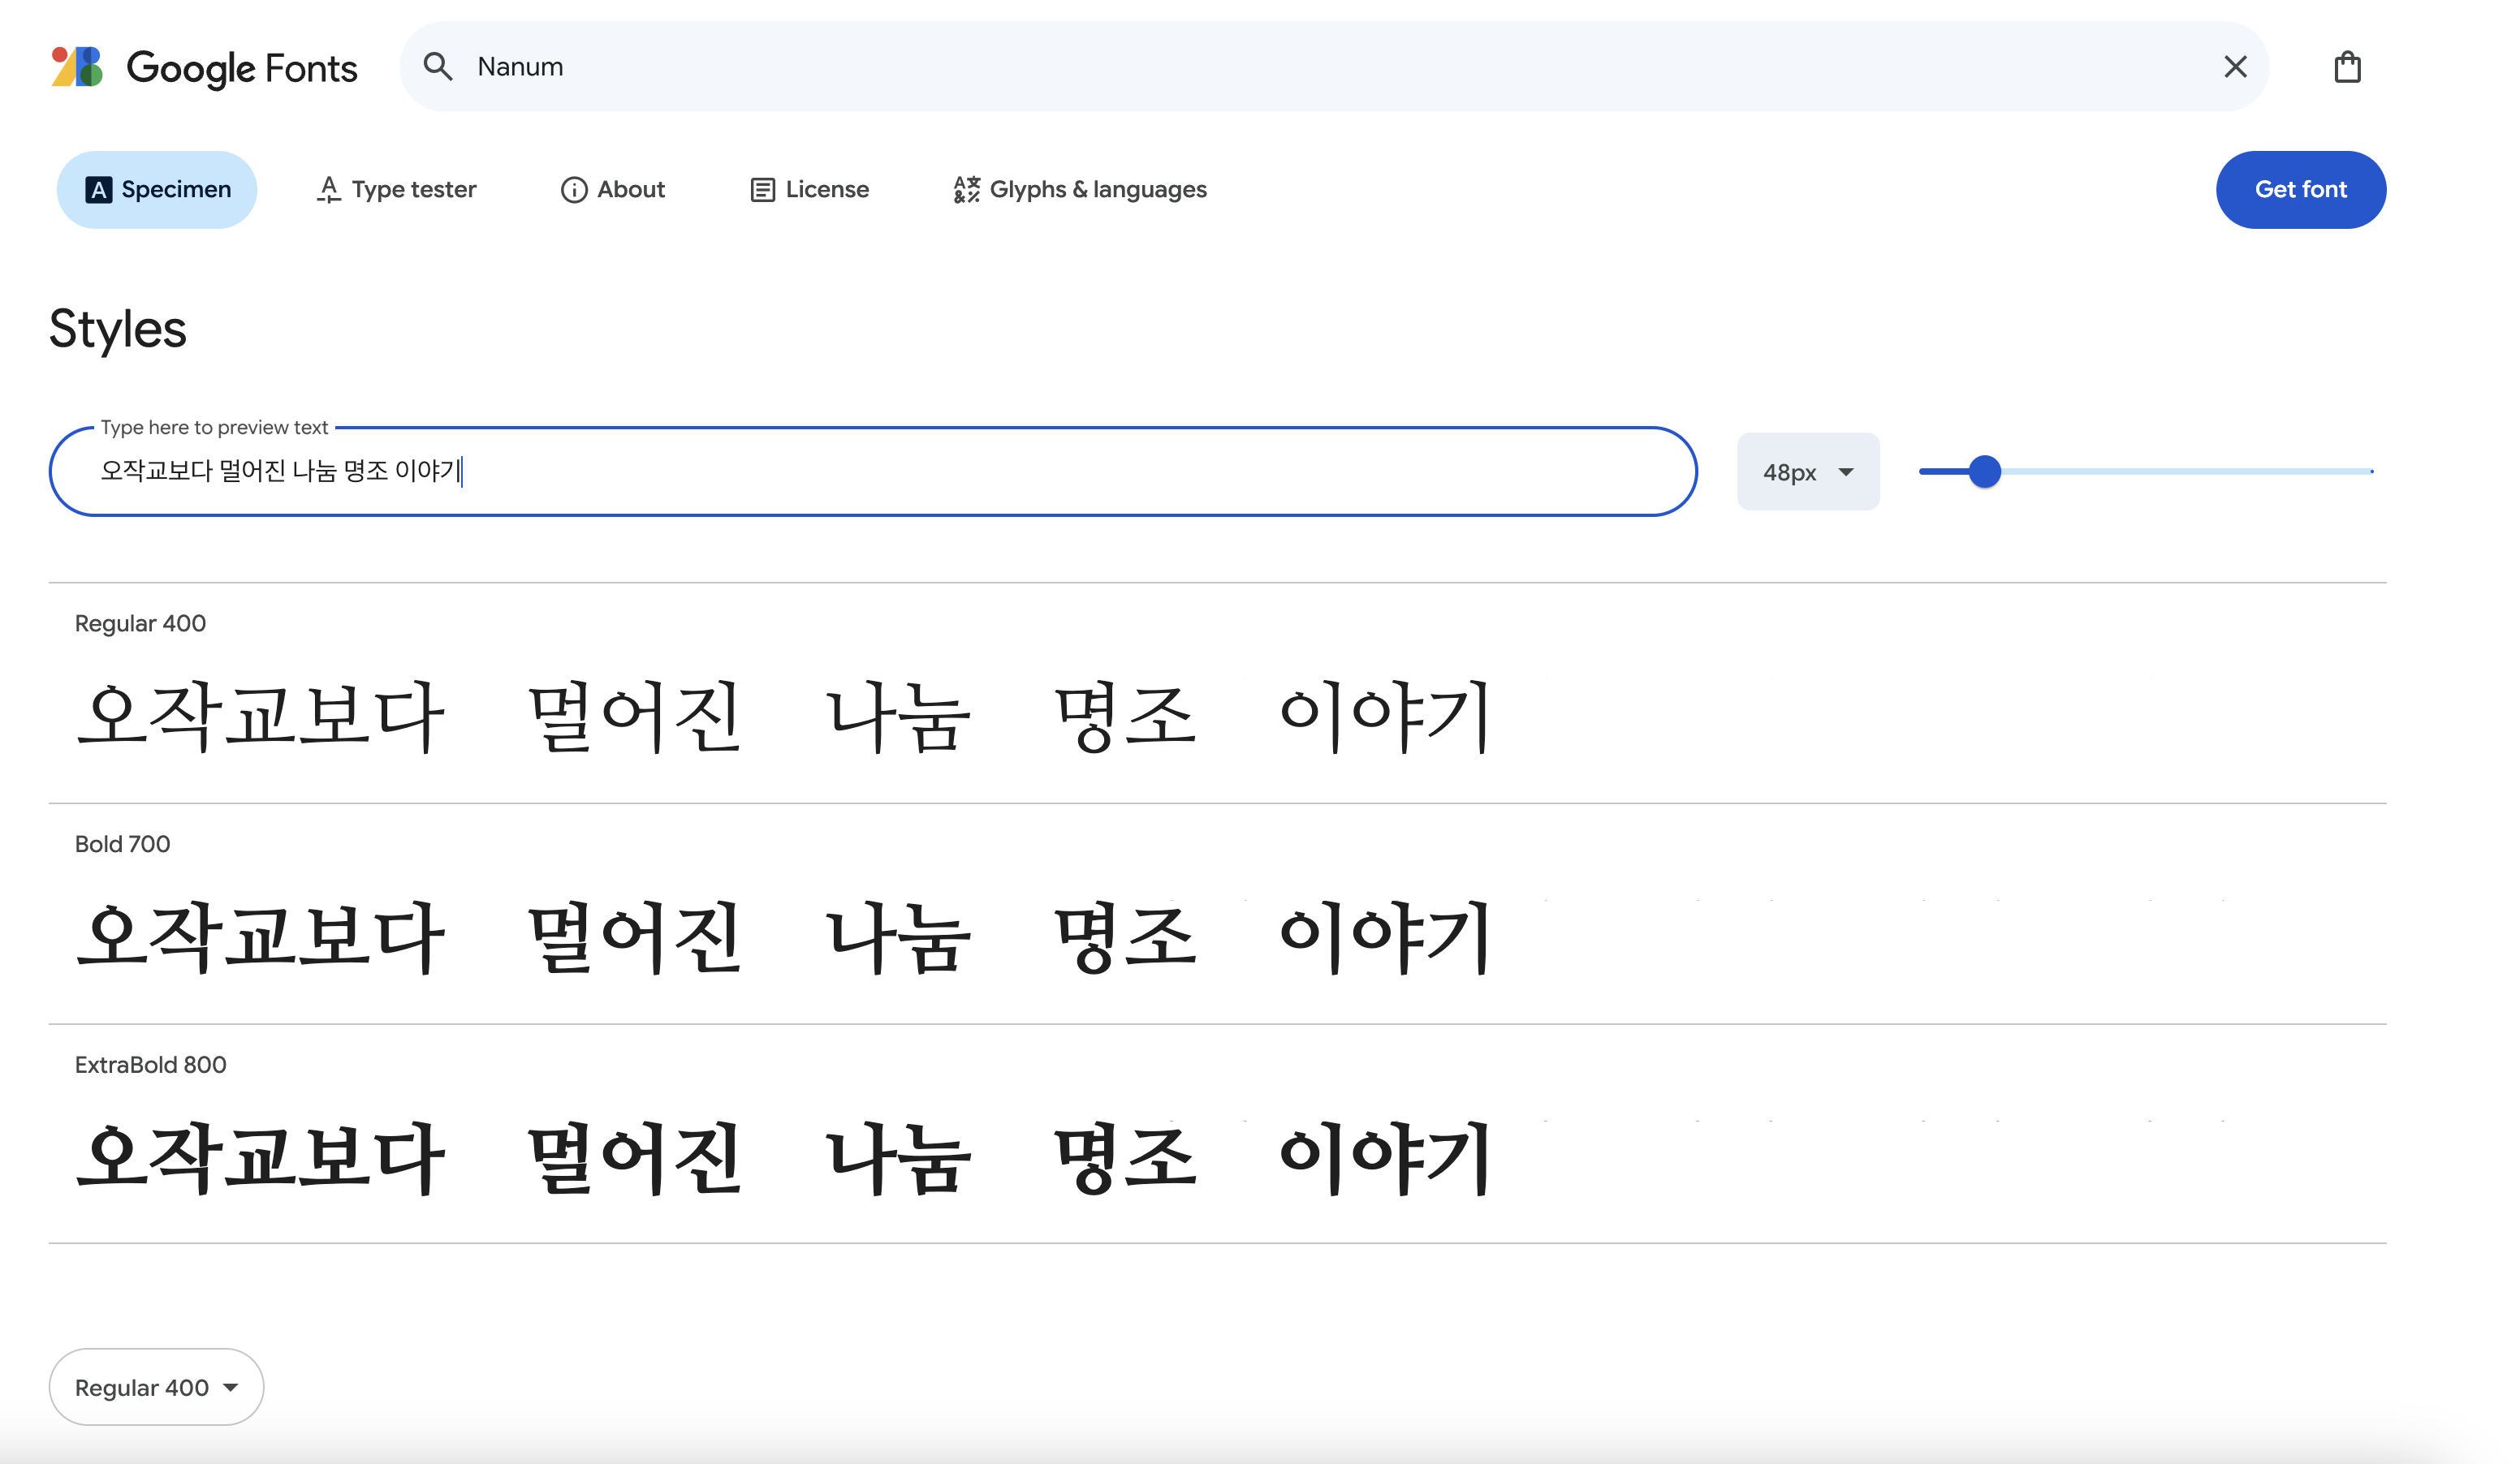Viewport: 2520px width, 1464px height.
Task: Click the Google Fonts logo icon
Action: (x=77, y=67)
